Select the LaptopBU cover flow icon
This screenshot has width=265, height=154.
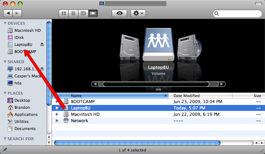coord(158,45)
